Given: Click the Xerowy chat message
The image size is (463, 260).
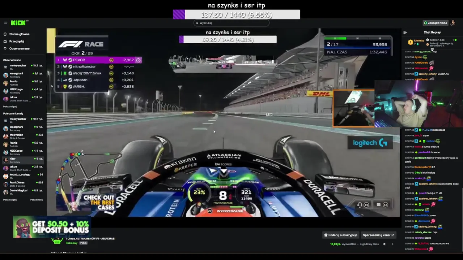Looking at the screenshot, I should (417, 210).
